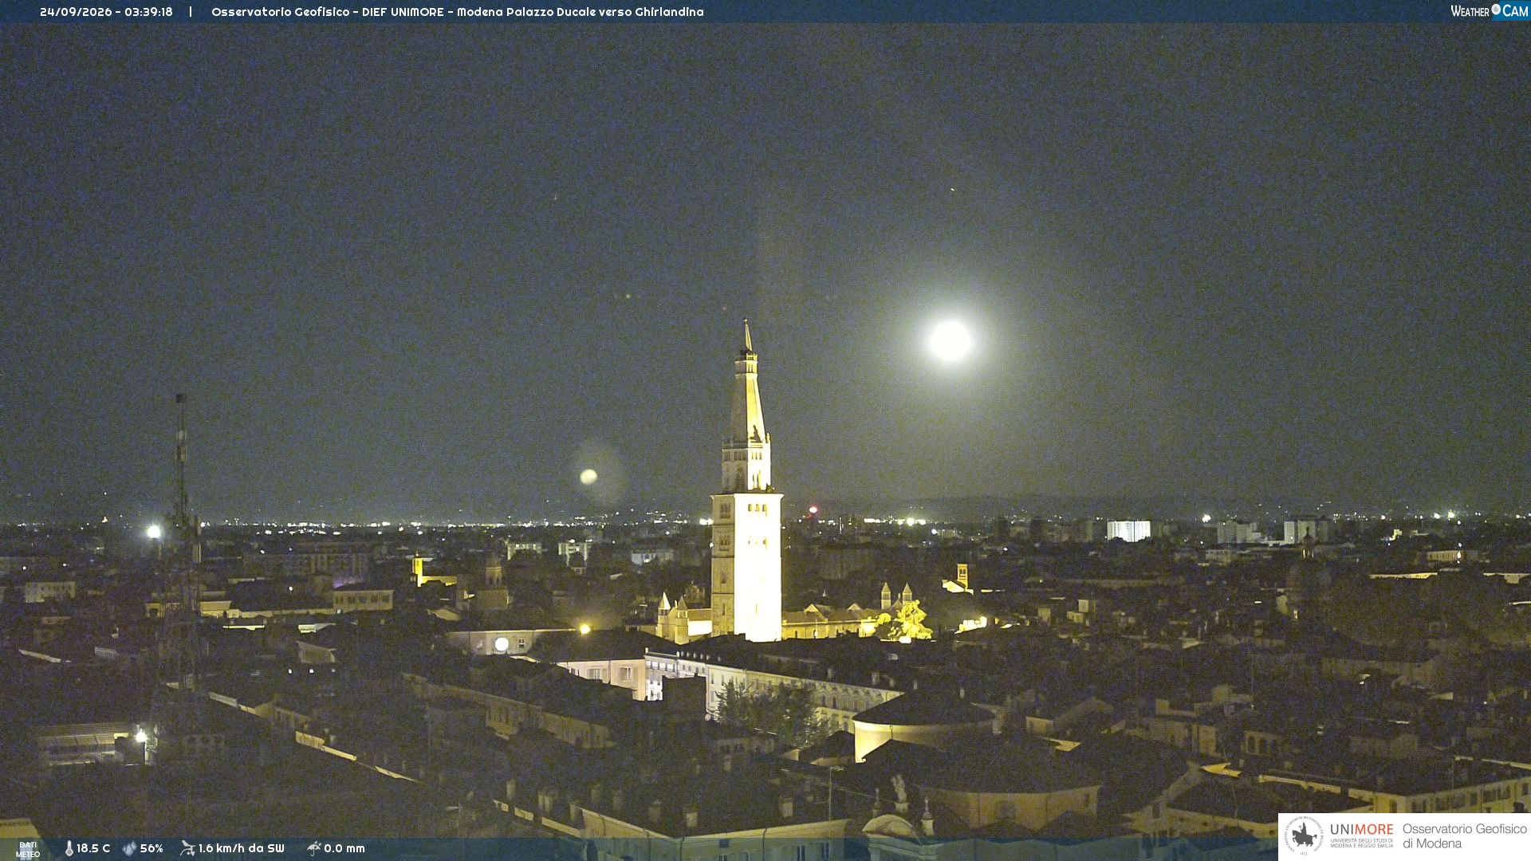Click the small lens flare orb left of tower
This screenshot has height=861, width=1531.
coord(588,477)
